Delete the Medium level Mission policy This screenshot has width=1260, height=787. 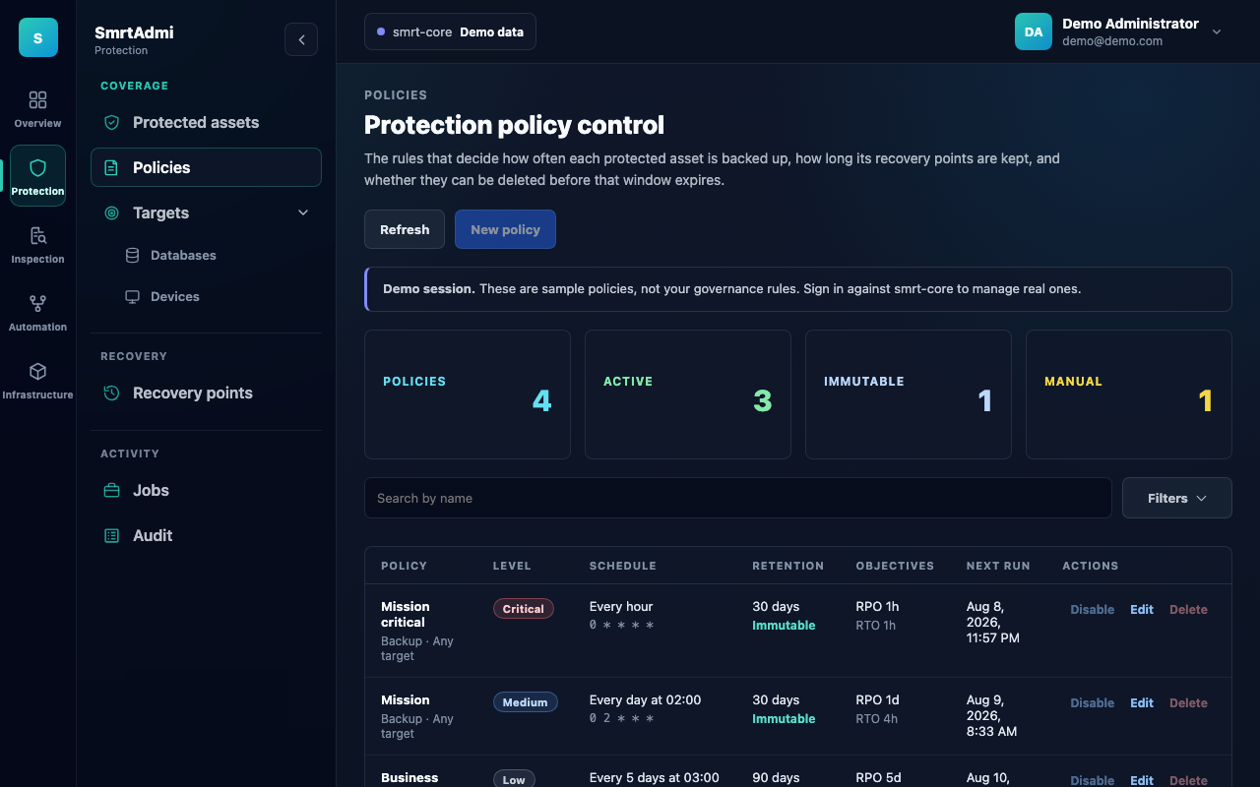point(1188,703)
